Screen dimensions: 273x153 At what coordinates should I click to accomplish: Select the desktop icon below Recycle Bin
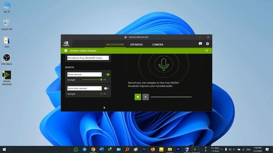coord(7,42)
